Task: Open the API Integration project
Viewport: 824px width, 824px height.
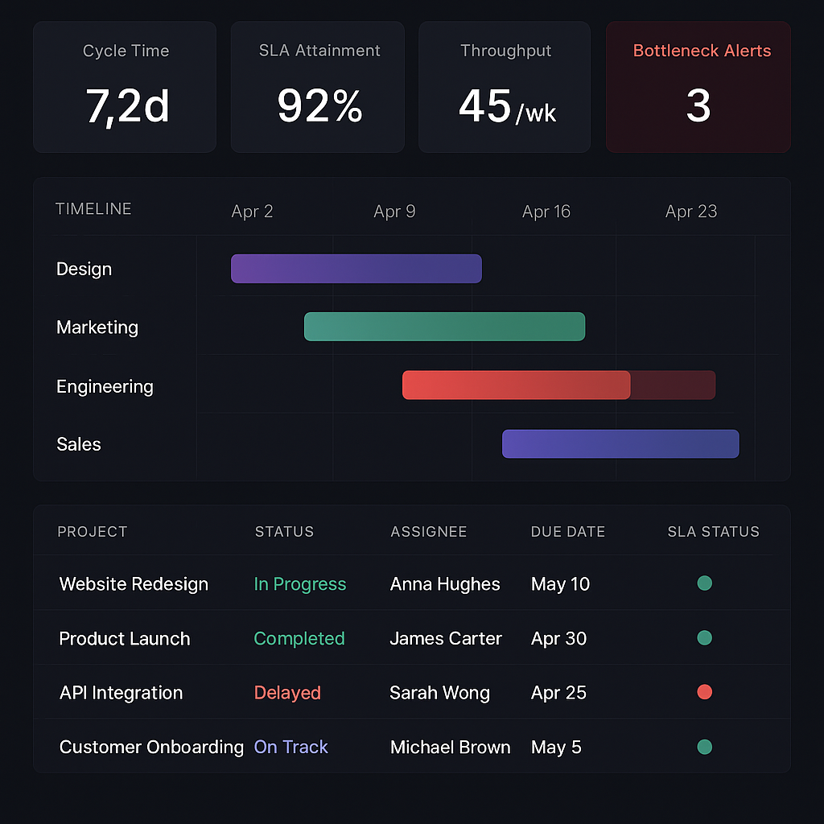Action: tap(121, 693)
